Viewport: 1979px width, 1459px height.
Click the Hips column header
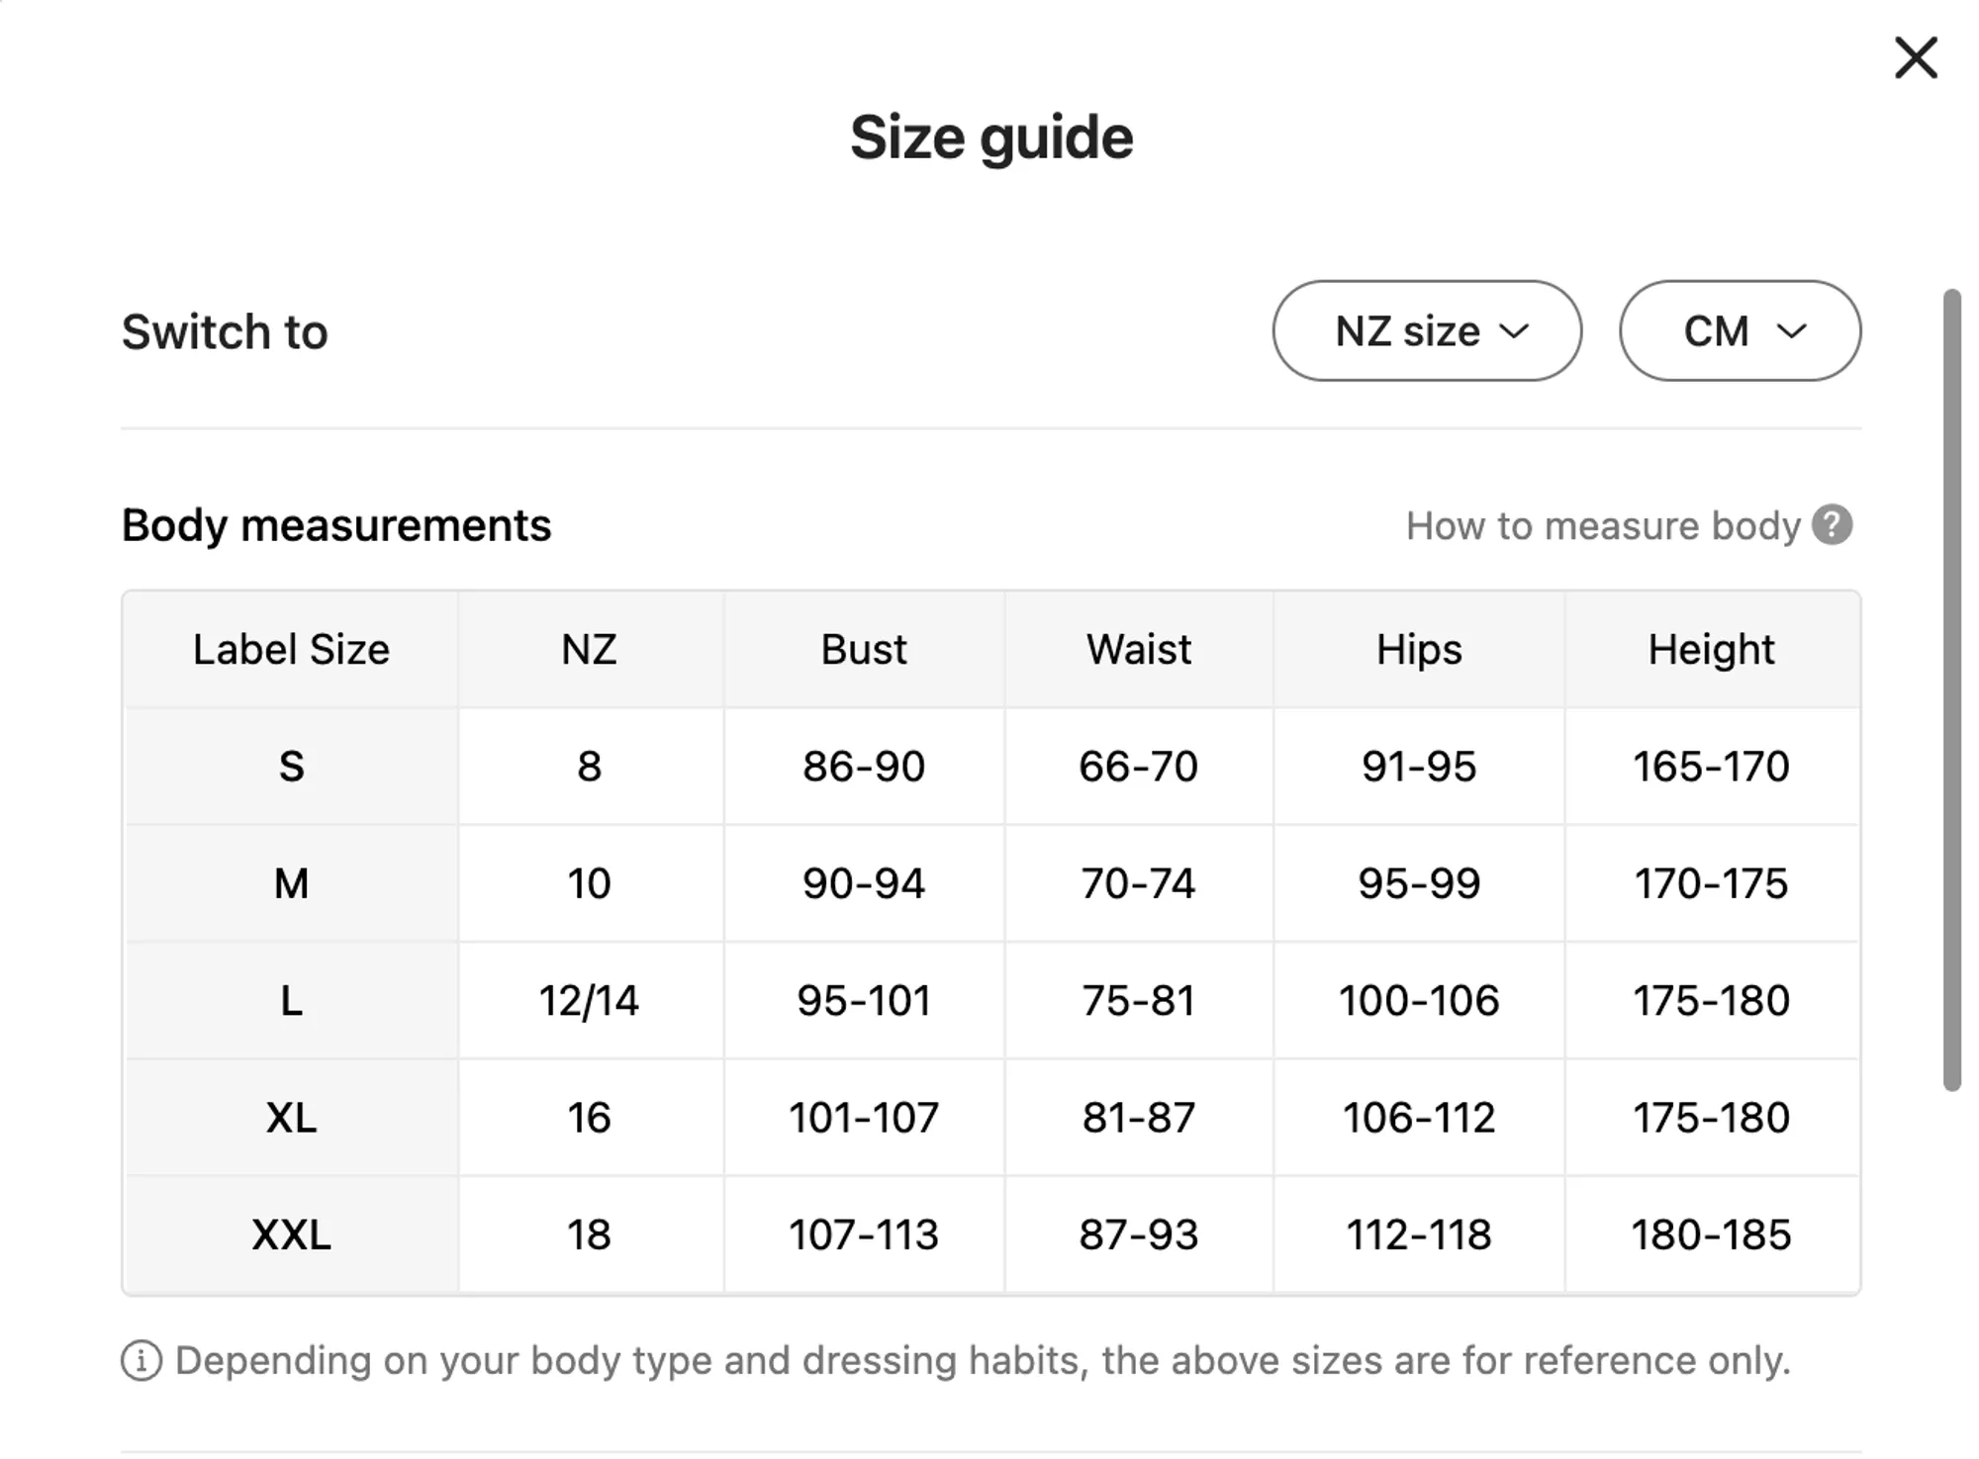click(1418, 650)
